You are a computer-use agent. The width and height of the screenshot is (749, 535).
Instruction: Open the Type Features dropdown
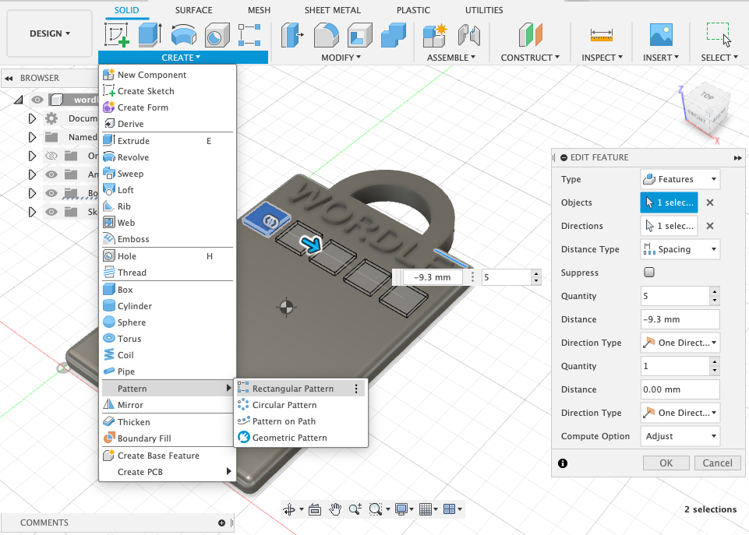[x=680, y=179]
